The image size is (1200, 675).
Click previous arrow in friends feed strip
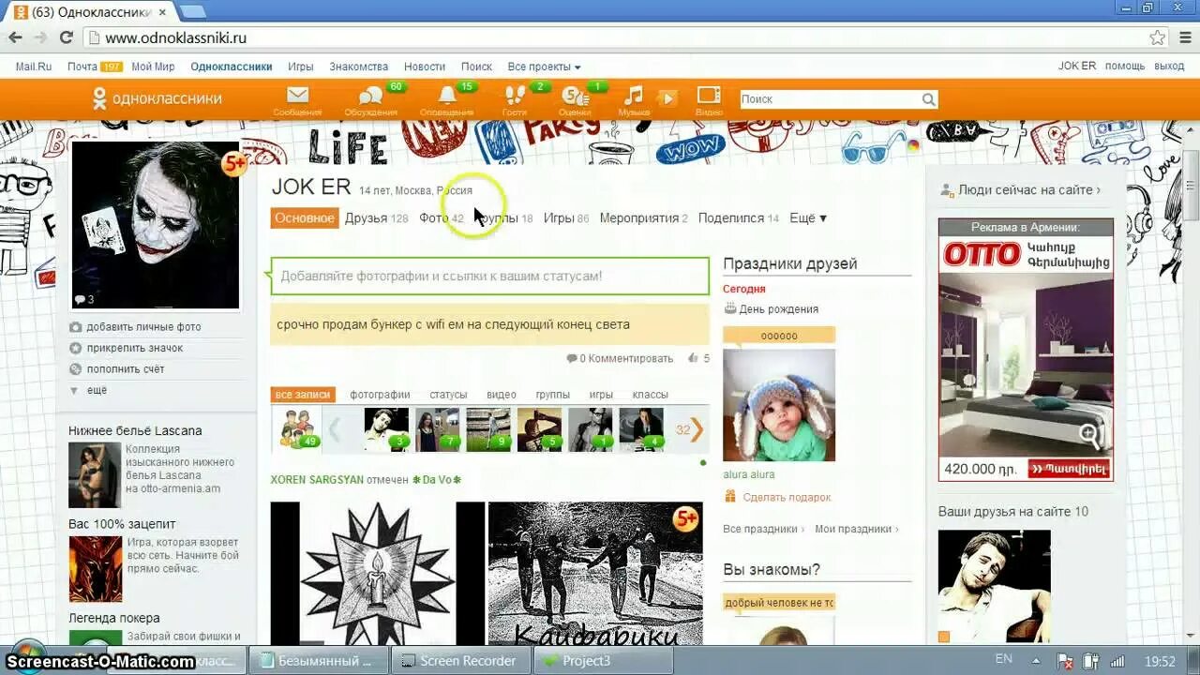coord(335,430)
